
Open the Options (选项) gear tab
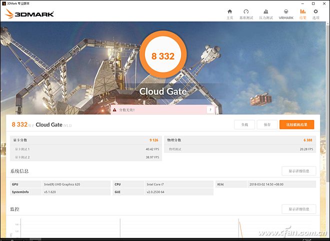coord(315,14)
